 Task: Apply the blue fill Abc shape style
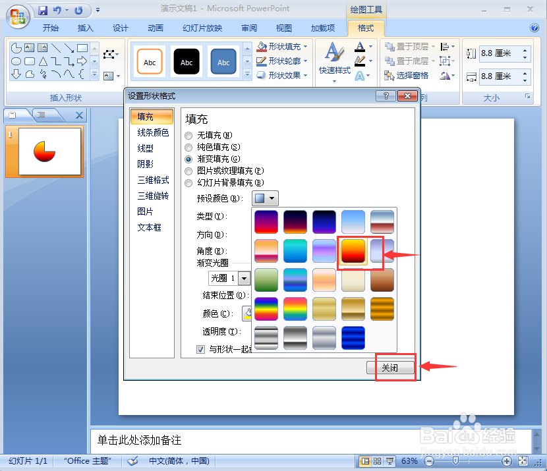(x=223, y=62)
